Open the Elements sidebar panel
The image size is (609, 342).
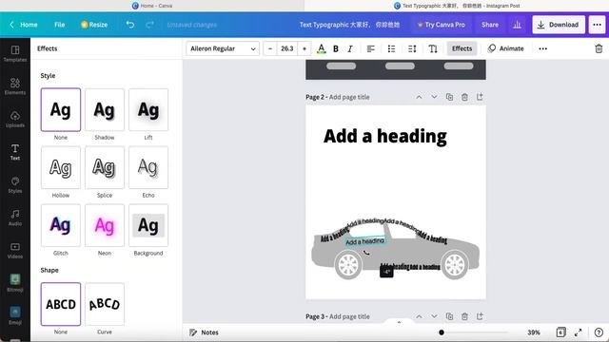click(15, 86)
